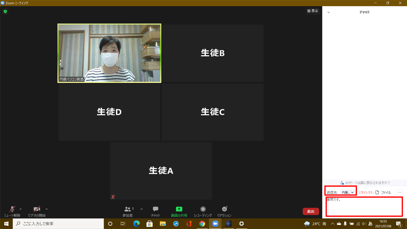Open the volume speaker tray icon
The width and height of the screenshot is (407, 229).
(364, 224)
